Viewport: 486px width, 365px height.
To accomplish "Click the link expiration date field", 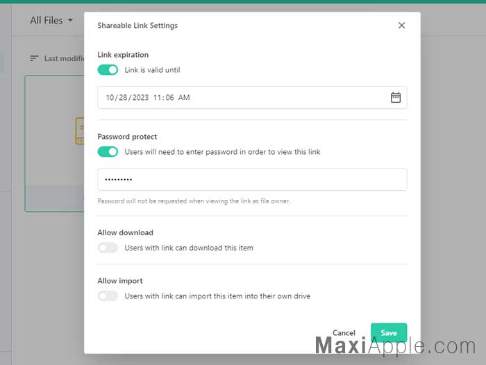I will click(252, 98).
